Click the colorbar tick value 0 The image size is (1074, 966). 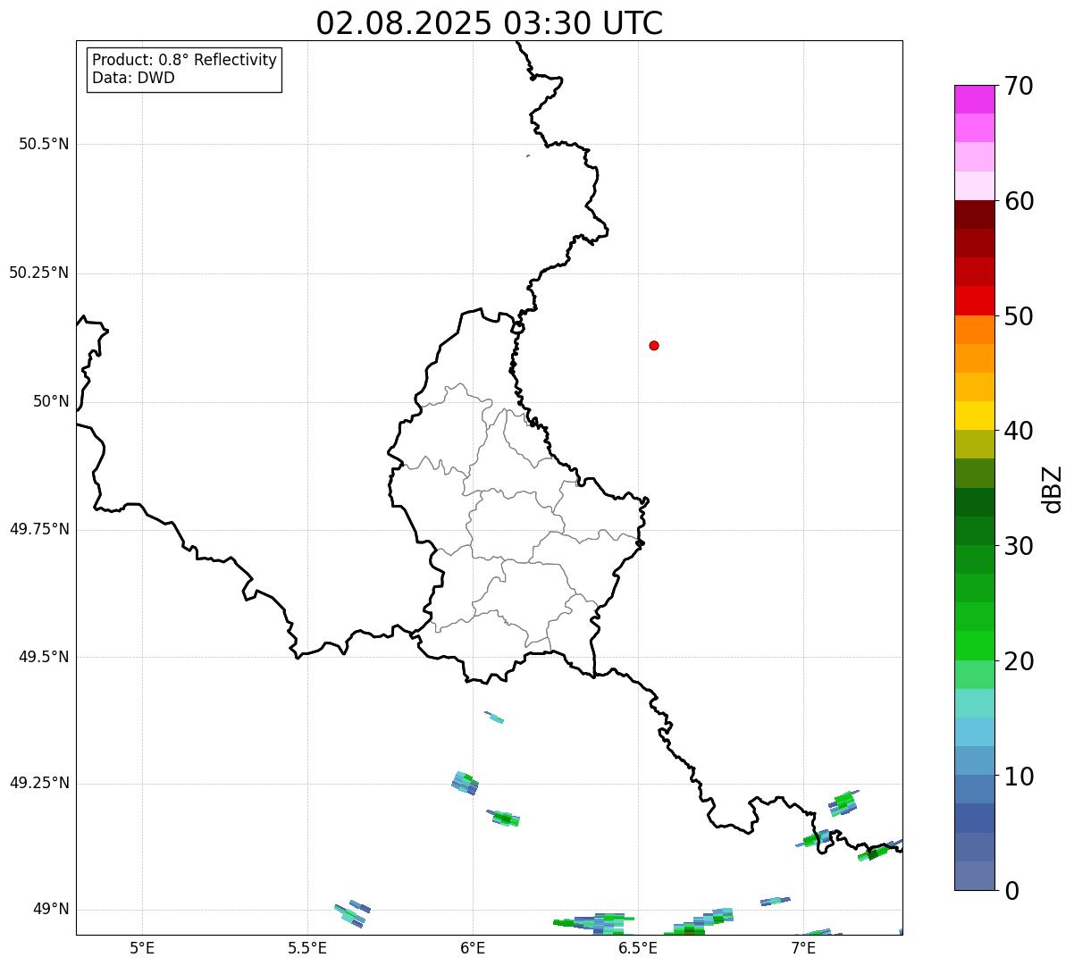point(1011,891)
